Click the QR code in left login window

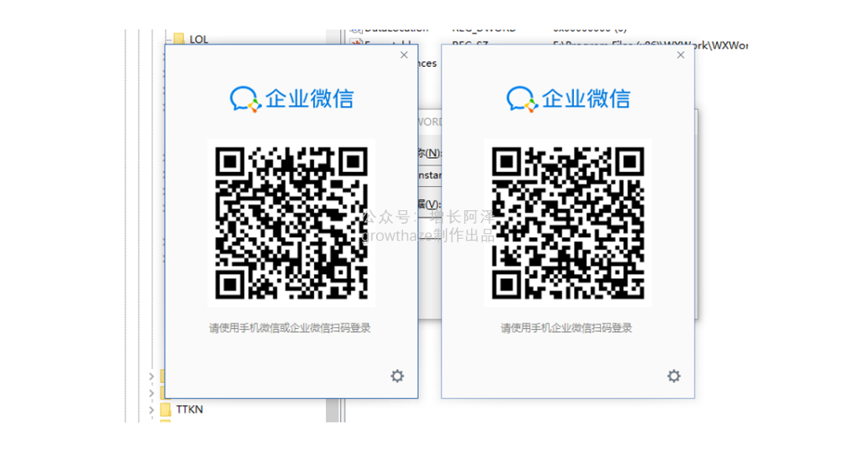(291, 223)
